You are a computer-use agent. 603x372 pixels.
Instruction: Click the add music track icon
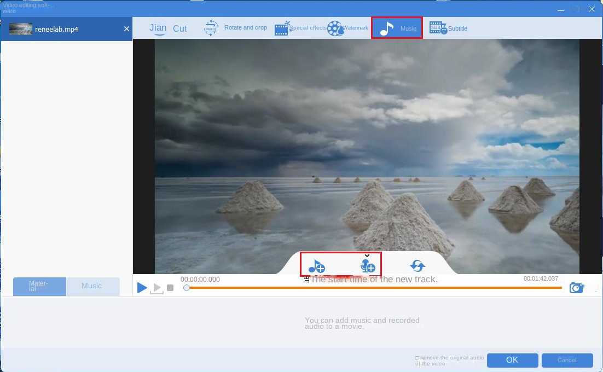[316, 266]
